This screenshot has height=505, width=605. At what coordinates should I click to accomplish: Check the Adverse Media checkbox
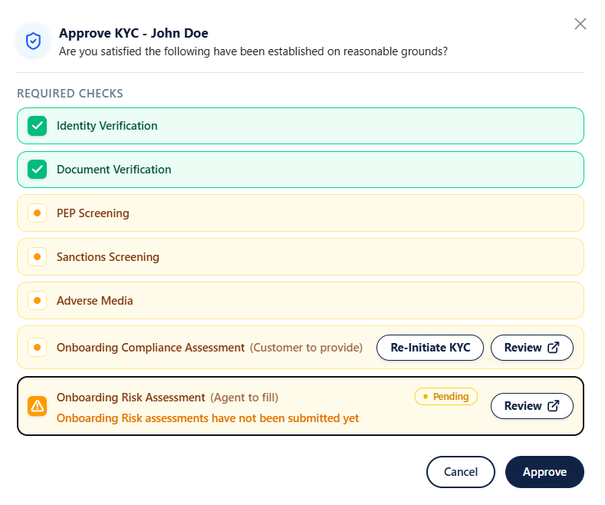[x=38, y=300]
